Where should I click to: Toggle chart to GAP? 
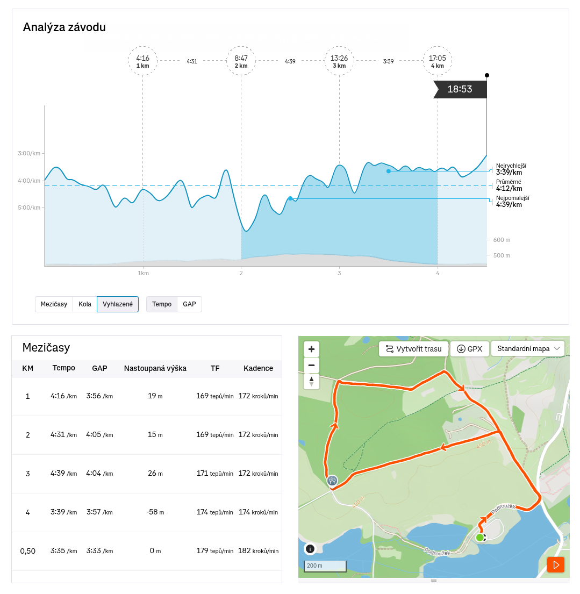click(189, 304)
